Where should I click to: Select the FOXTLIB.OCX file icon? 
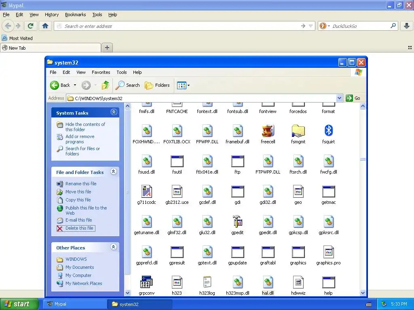pos(177,131)
